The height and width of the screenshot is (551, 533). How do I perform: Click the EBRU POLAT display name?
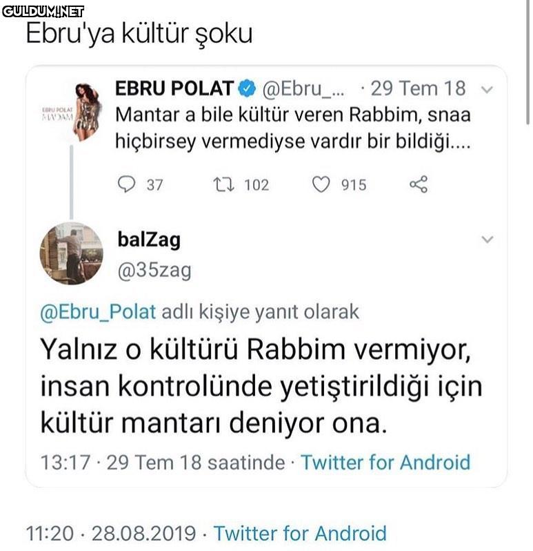click(x=174, y=88)
